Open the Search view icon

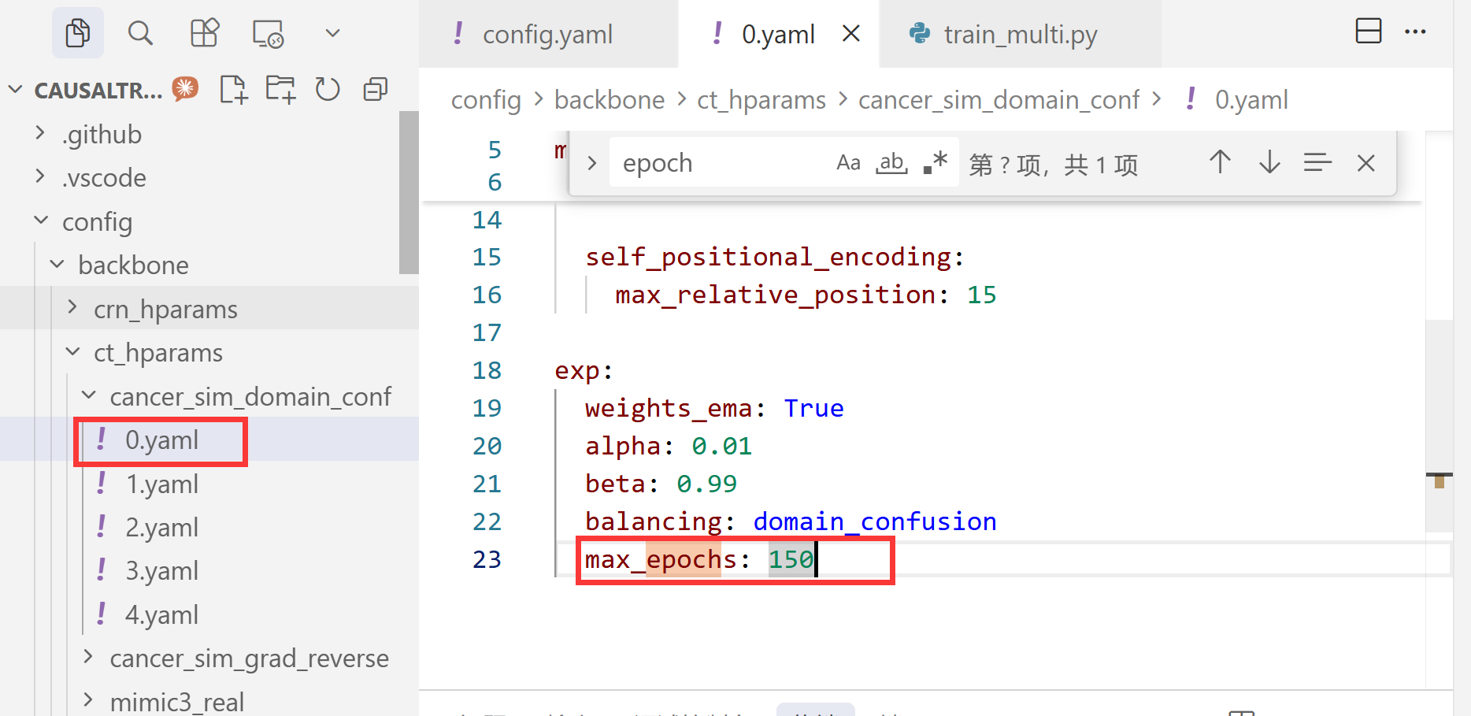[x=140, y=33]
